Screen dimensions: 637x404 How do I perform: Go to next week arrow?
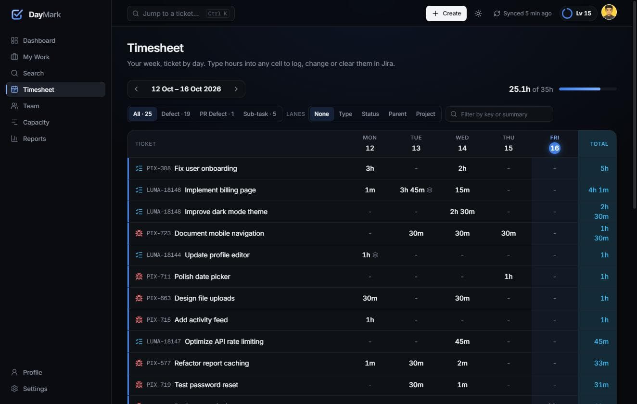(236, 89)
